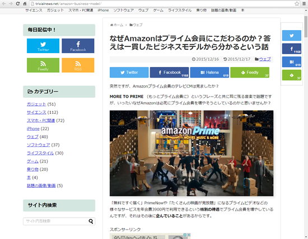Open the ガジェット (51) category link

coord(36,104)
